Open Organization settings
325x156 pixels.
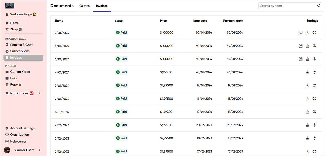[x=17, y=135]
